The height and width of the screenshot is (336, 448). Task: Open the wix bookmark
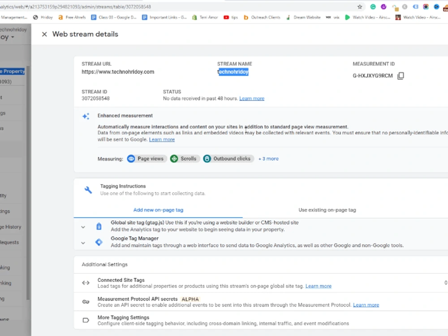click(x=333, y=17)
